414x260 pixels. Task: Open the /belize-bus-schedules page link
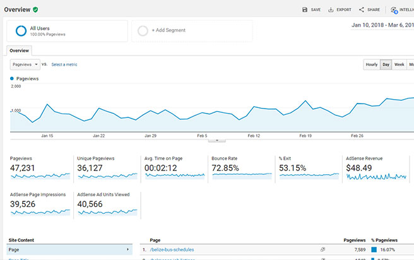coord(172,249)
